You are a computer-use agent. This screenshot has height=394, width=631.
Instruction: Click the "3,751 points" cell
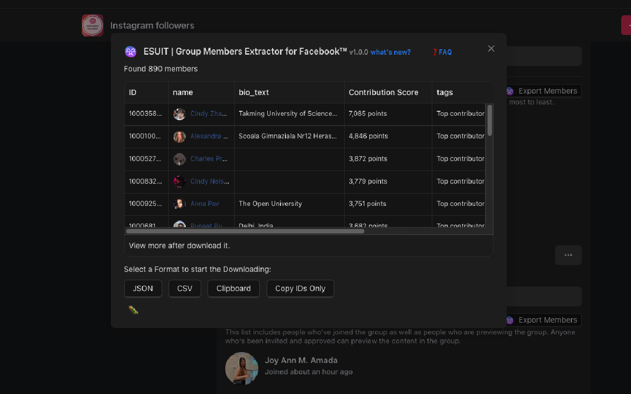[x=388, y=204]
